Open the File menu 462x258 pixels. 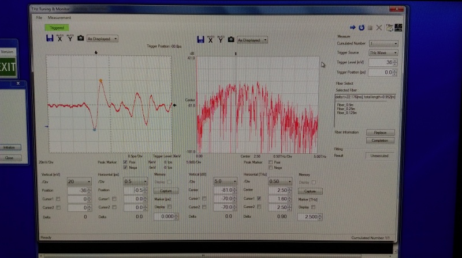click(x=39, y=18)
